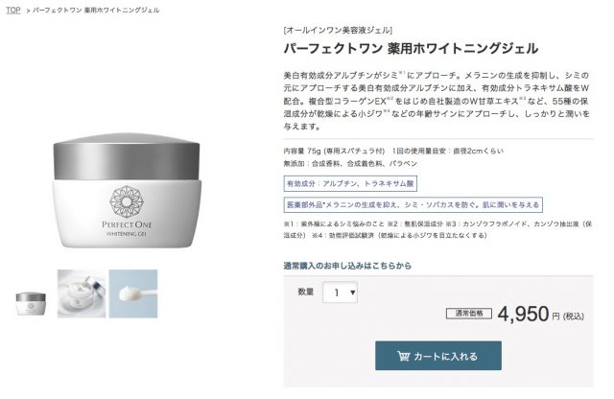Select the jar product thumbnail

pos(31,303)
